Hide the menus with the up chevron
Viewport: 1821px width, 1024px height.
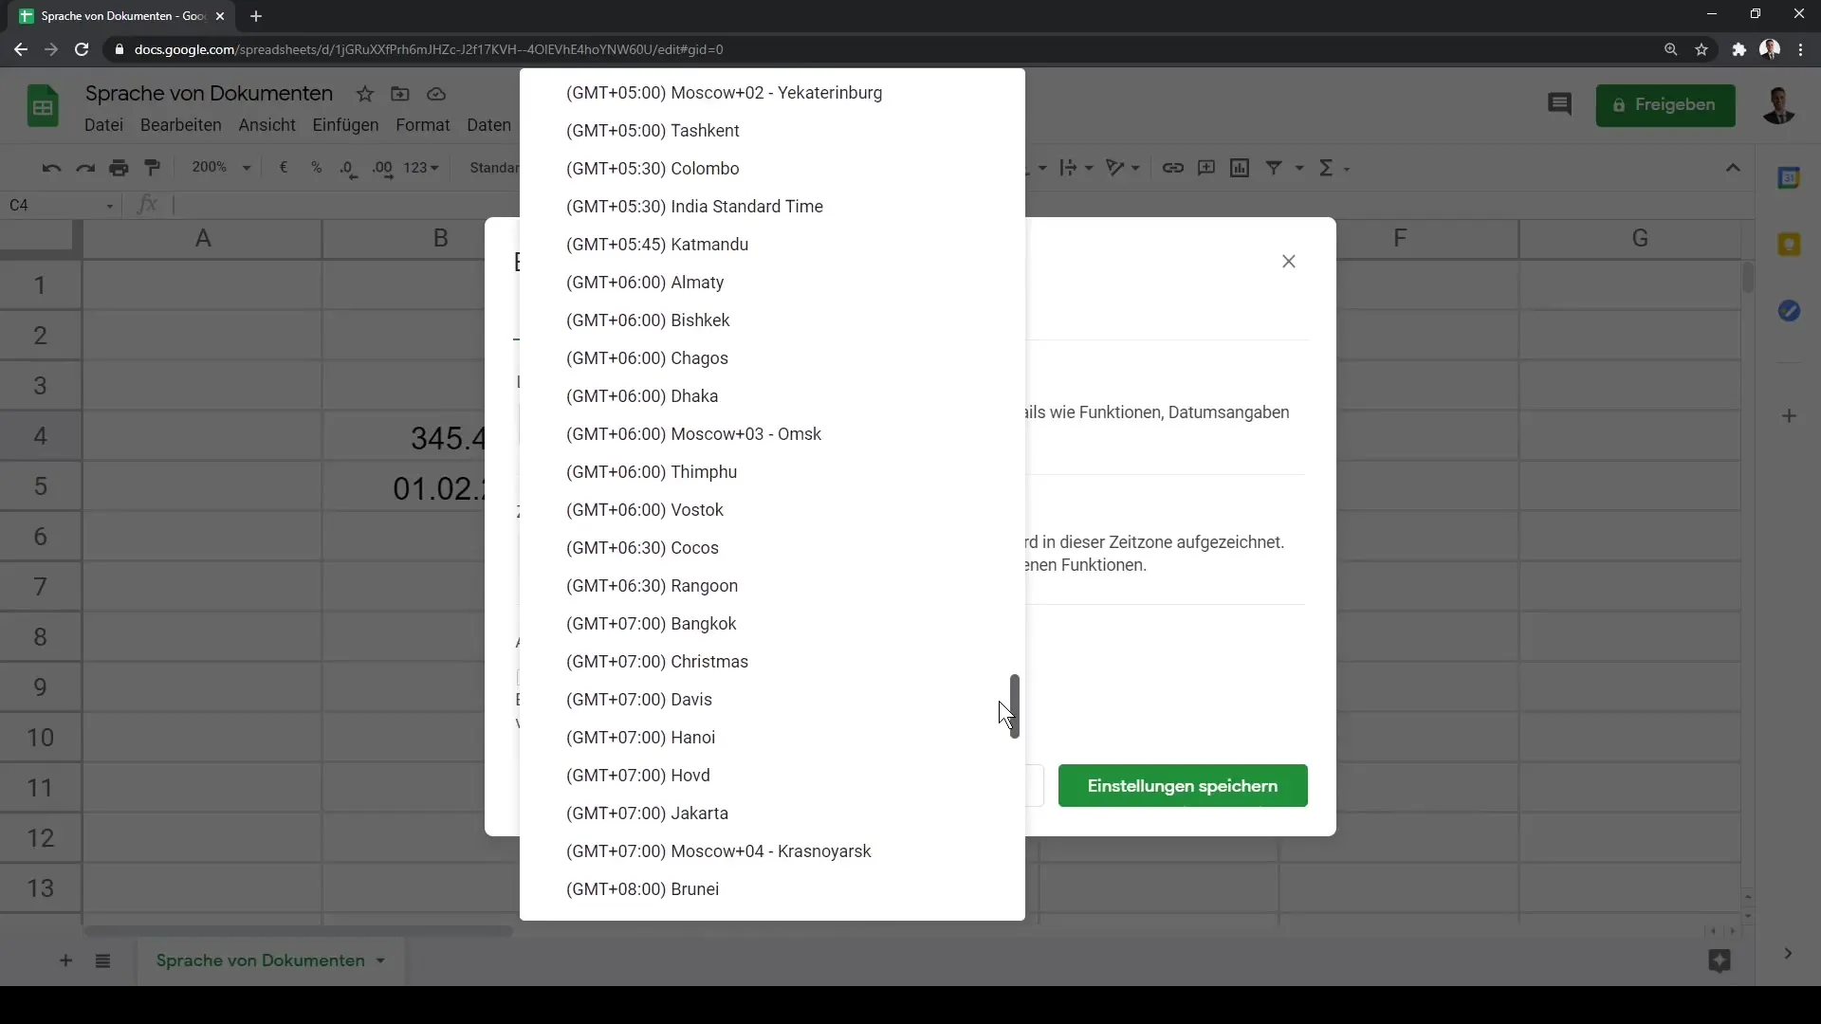[x=1733, y=168]
